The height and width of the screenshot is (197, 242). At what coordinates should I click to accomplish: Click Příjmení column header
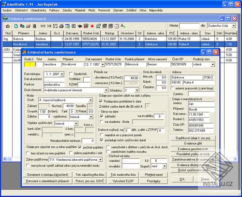(24, 33)
